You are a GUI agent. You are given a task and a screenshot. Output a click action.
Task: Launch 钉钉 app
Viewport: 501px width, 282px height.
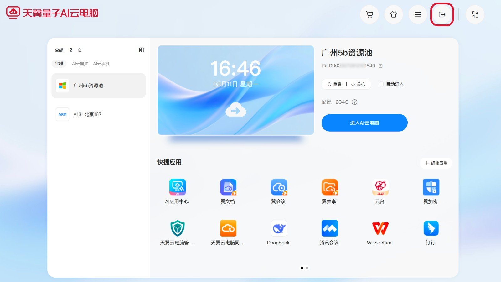[431, 232]
